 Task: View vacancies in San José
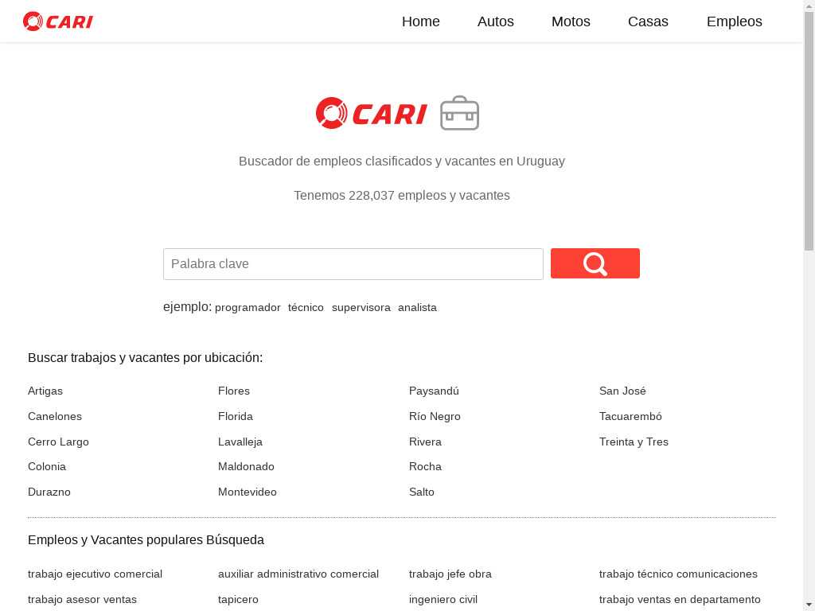coord(622,391)
